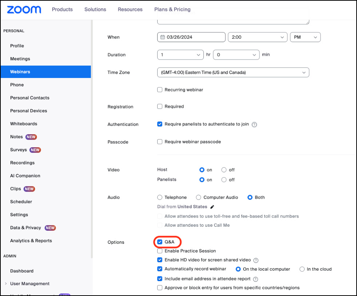Choose recording On the local computer

[x=238, y=269]
